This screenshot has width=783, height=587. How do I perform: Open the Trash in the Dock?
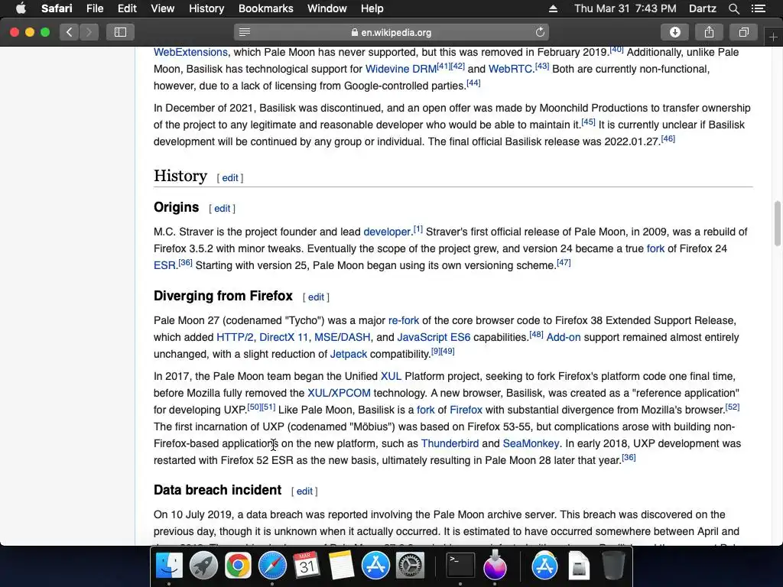point(613,566)
